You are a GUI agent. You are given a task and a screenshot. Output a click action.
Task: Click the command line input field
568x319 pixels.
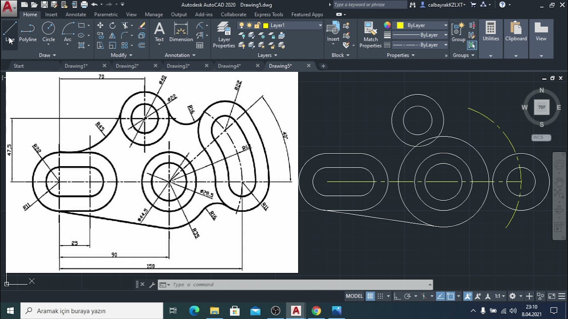(300, 285)
